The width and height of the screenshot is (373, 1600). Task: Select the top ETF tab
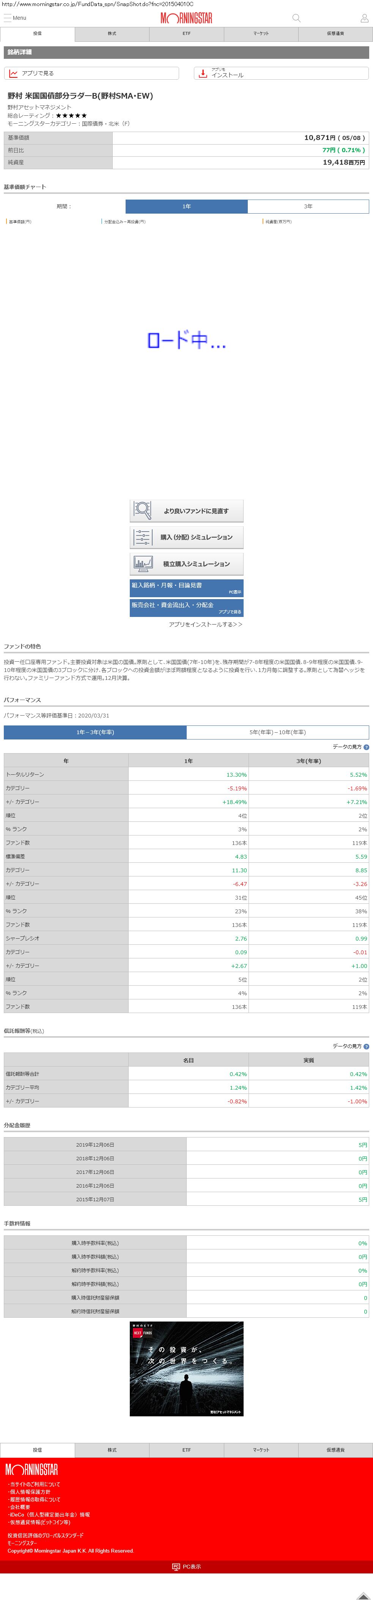click(x=187, y=33)
